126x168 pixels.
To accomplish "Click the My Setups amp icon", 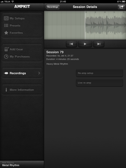I will [x=6, y=18].
